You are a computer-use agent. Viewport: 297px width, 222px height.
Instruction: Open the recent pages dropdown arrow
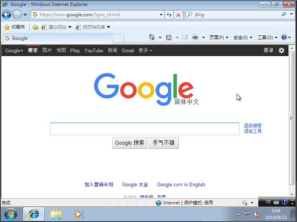(x=25, y=15)
